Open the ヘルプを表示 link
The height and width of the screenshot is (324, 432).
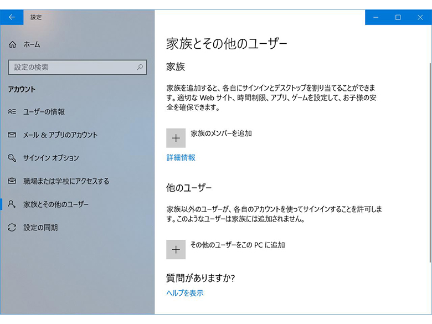pos(185,293)
